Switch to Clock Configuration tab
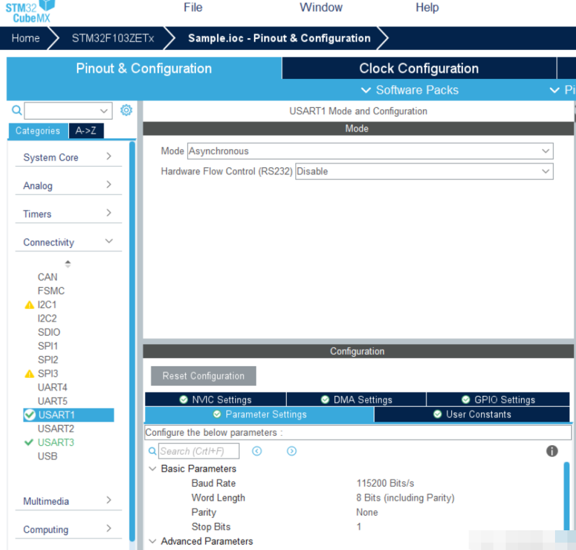Viewport: 576px width, 550px height. coord(419,68)
